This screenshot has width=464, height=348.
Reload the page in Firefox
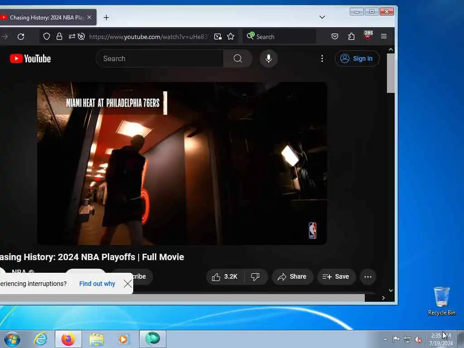[21, 37]
